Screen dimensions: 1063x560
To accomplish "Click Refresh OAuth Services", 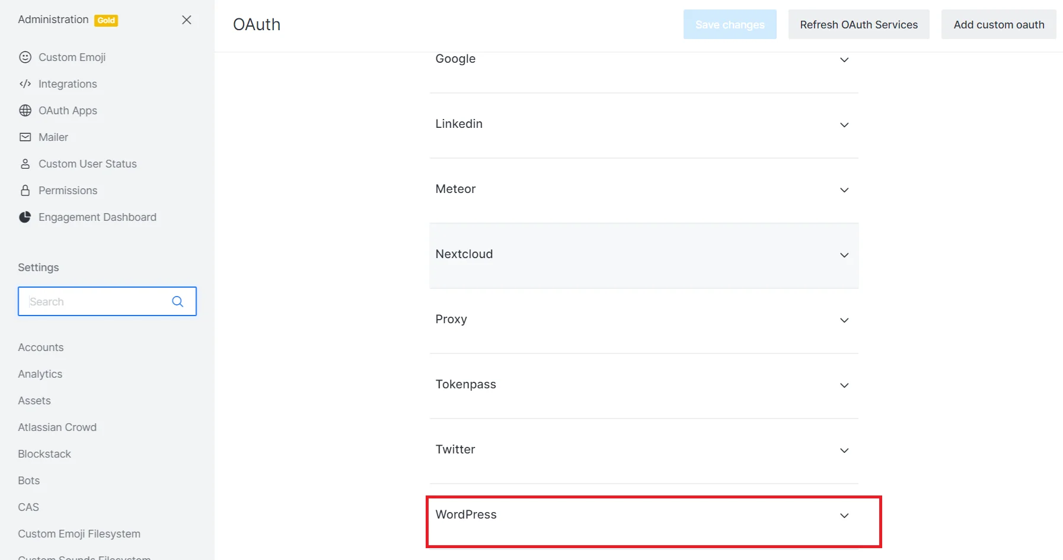I will point(858,24).
